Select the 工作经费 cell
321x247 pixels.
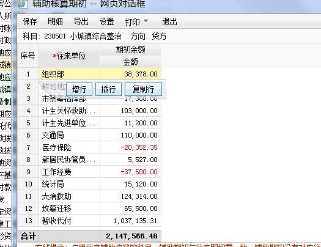(70, 172)
